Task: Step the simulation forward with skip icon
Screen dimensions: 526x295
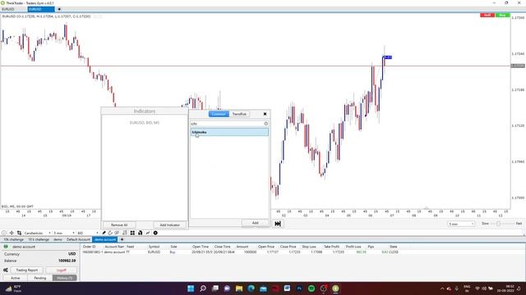Action: (278, 224)
